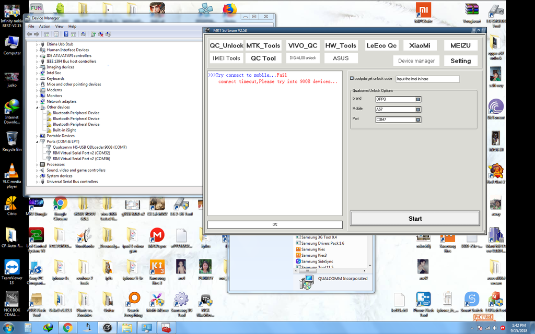Open Google Chrome desktop shortcut
Image resolution: width=535 pixels, height=334 pixels.
point(61,207)
